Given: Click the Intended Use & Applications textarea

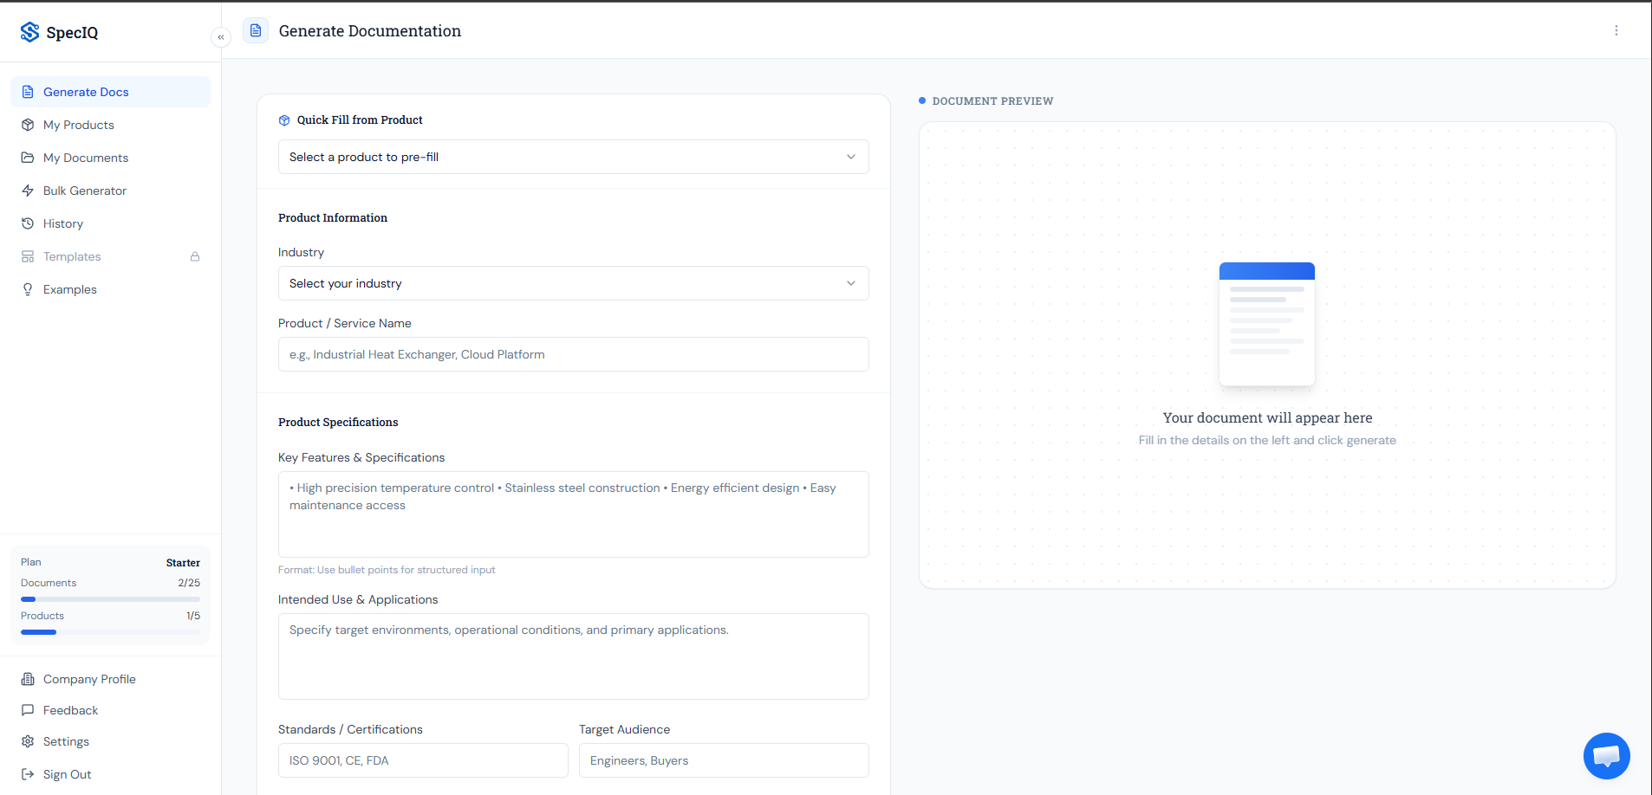Looking at the screenshot, I should [574, 656].
